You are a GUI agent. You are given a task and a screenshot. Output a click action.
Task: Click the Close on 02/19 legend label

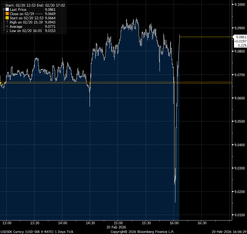point(22,14)
